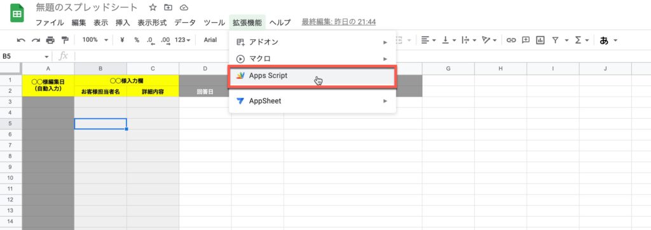This screenshot has width=651, height=230.
Task: Move spreadsheet to a folder
Action: (168, 8)
